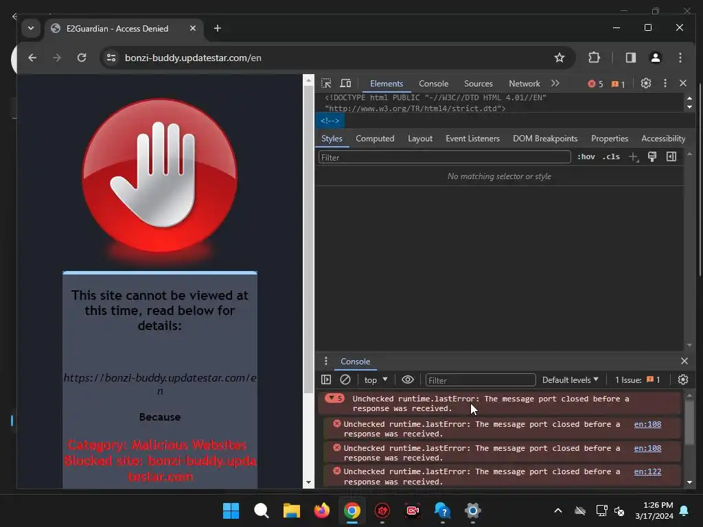
Task: Click the address bar URL
Action: tap(193, 58)
